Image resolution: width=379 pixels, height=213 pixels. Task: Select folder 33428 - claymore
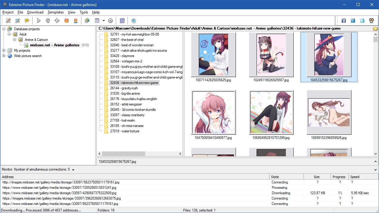[122, 56]
